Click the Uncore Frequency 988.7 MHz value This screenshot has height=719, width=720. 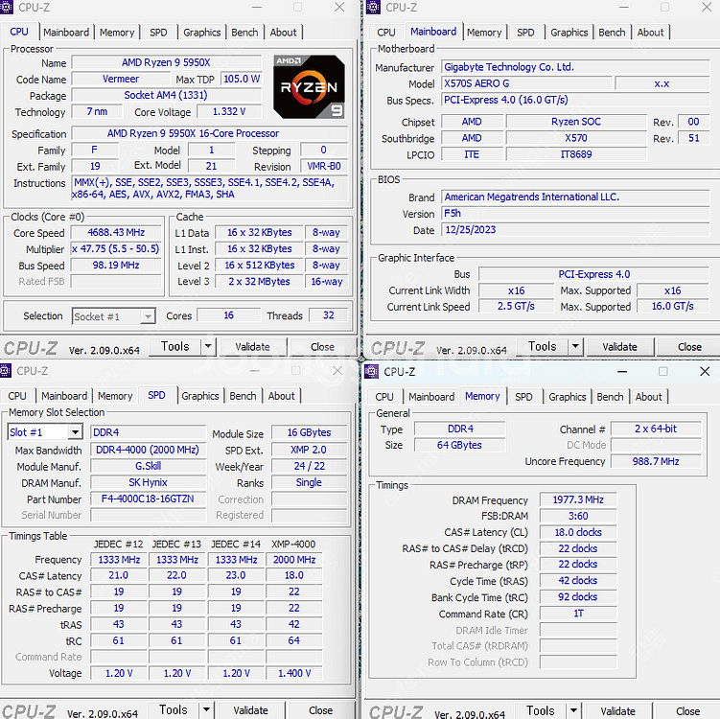point(656,461)
